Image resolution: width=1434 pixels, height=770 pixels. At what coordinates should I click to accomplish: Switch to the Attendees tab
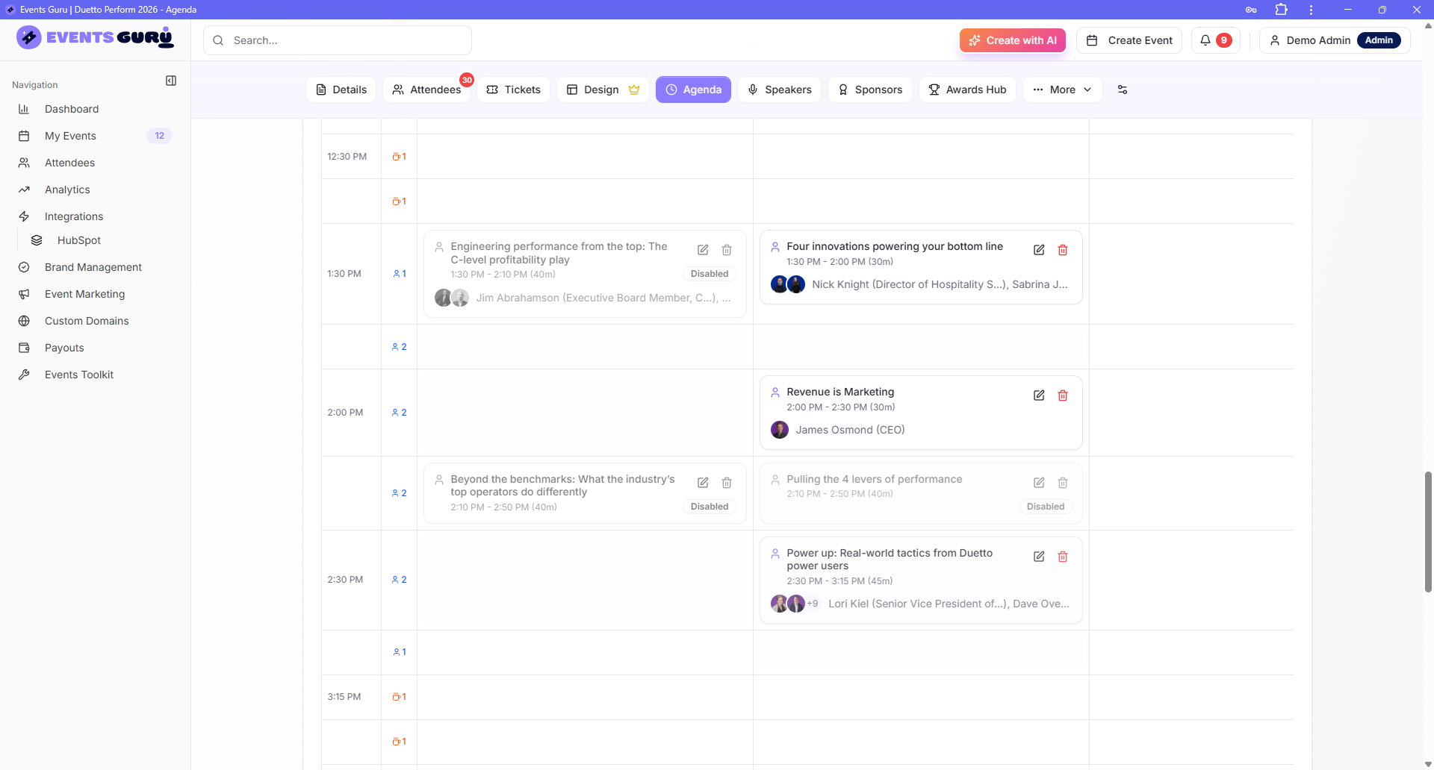[426, 90]
